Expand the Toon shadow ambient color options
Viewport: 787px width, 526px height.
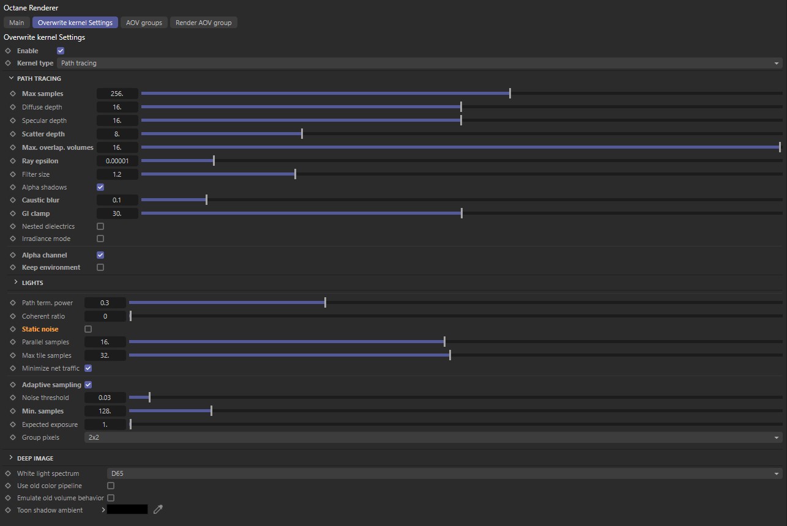(103, 509)
